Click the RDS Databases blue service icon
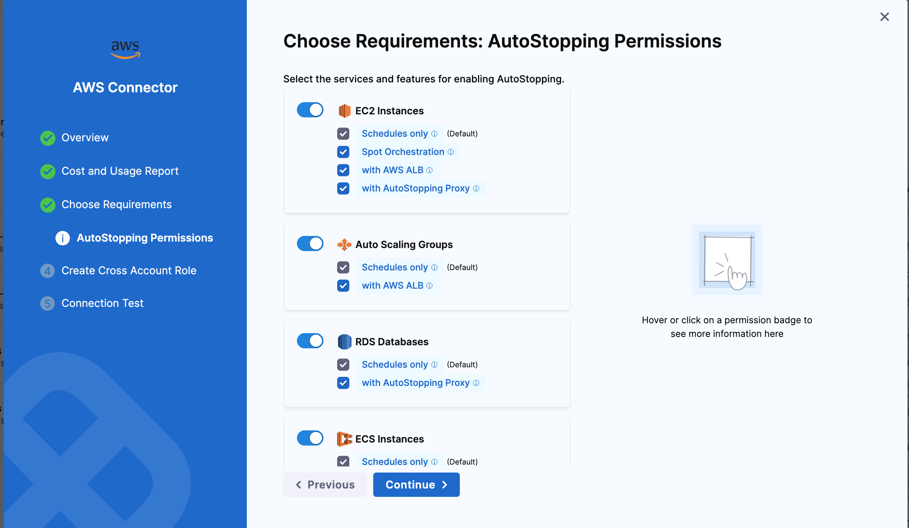The height and width of the screenshot is (528, 909). click(x=344, y=342)
